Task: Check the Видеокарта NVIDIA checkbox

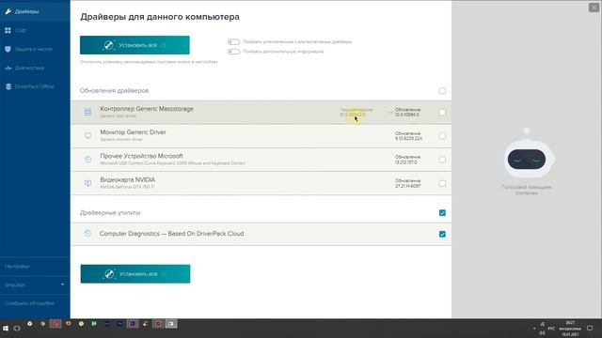Action: (442, 184)
